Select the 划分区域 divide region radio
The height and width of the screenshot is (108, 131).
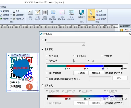(x=47, y=60)
